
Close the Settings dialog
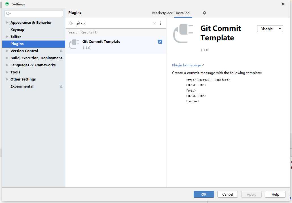point(283,4)
